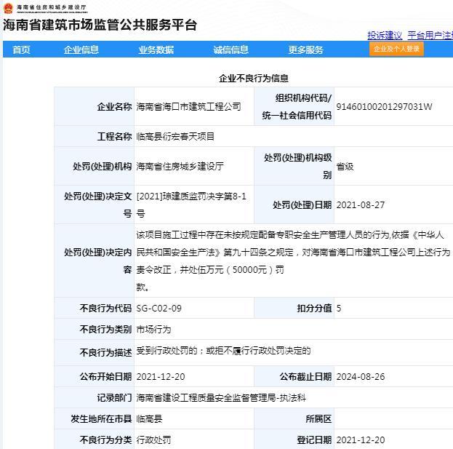
Task: Click the 登记日期 label cell
Action: coord(294,440)
